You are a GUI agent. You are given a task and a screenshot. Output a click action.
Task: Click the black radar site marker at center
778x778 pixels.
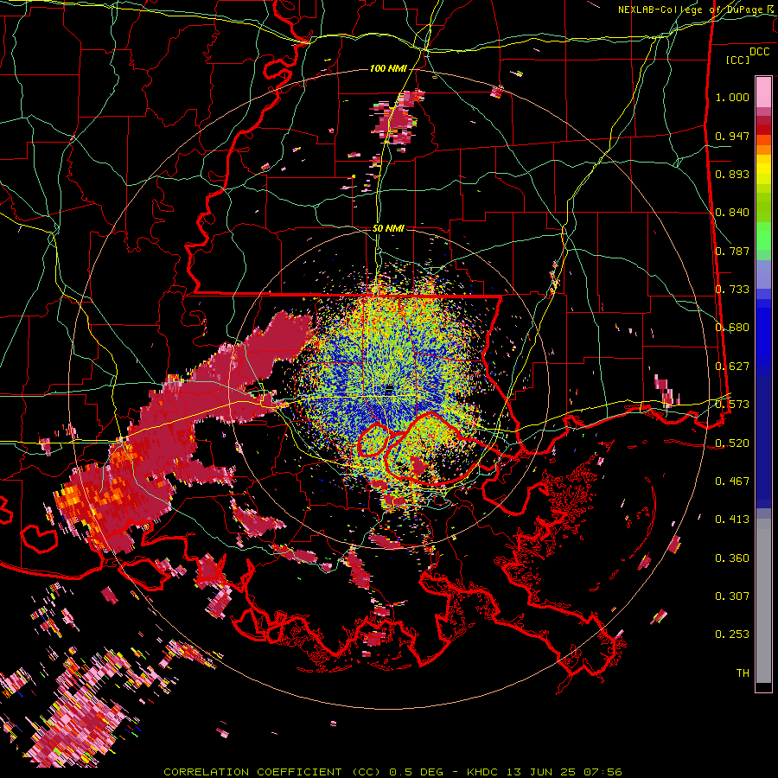pyautogui.click(x=390, y=388)
